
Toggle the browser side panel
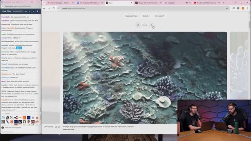238,8
